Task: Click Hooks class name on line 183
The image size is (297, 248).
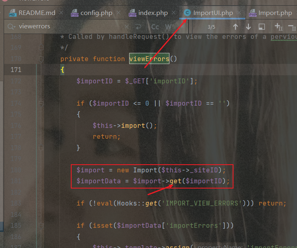Action: pos(127,203)
